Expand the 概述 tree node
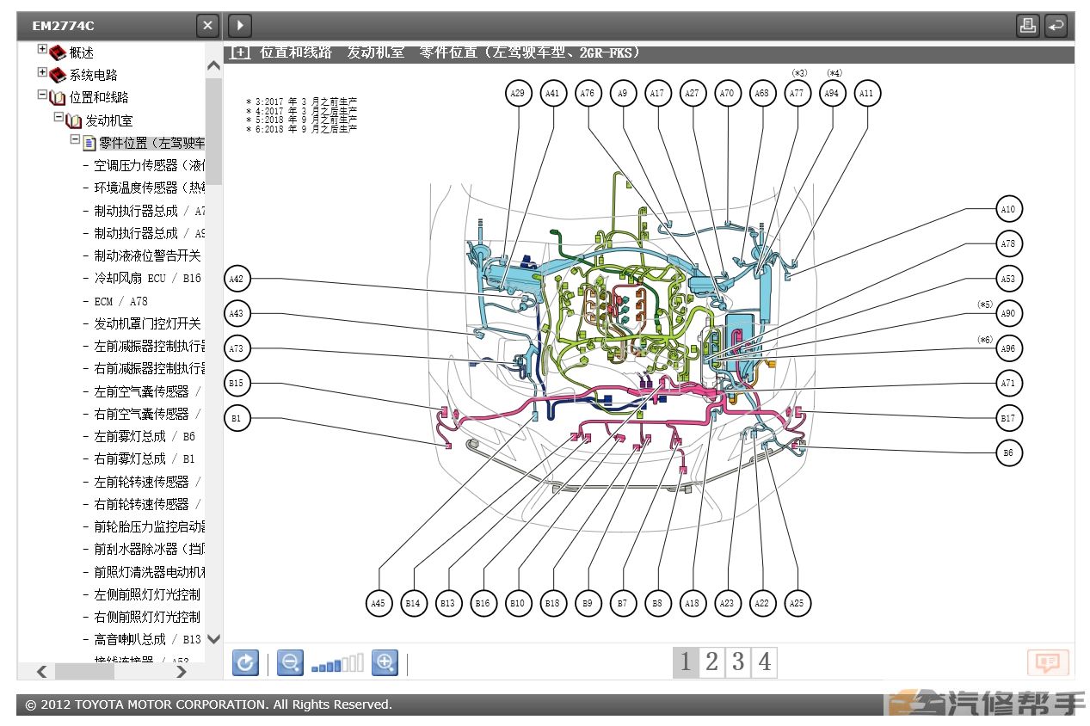The width and height of the screenshot is (1090, 726). [x=42, y=50]
